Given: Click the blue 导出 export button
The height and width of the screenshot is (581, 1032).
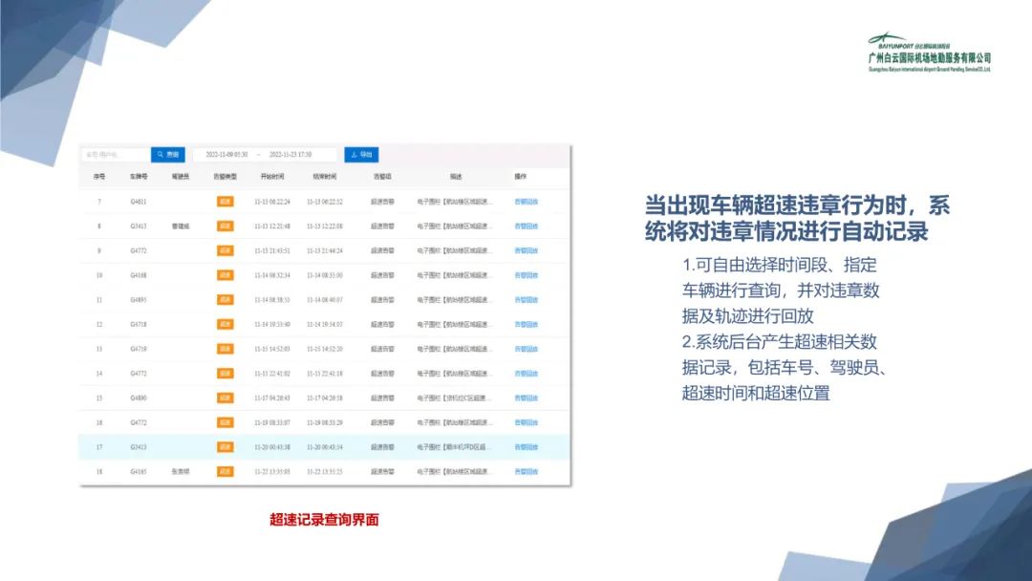Looking at the screenshot, I should pos(361,154).
